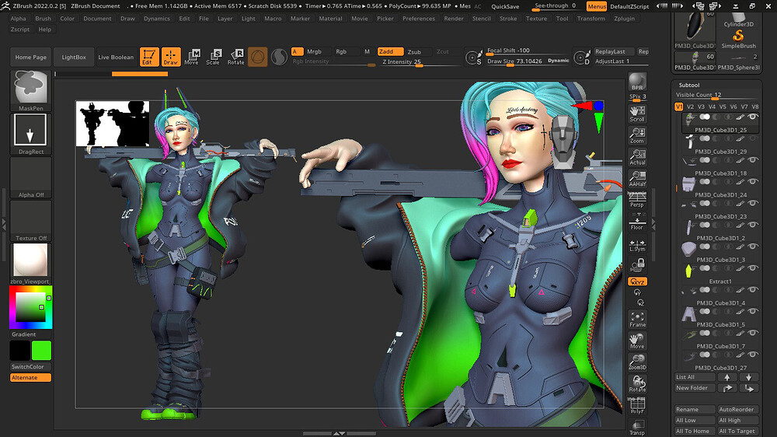This screenshot has width=777, height=437.
Task: Toggle the Persp perspective icon
Action: click(x=637, y=200)
